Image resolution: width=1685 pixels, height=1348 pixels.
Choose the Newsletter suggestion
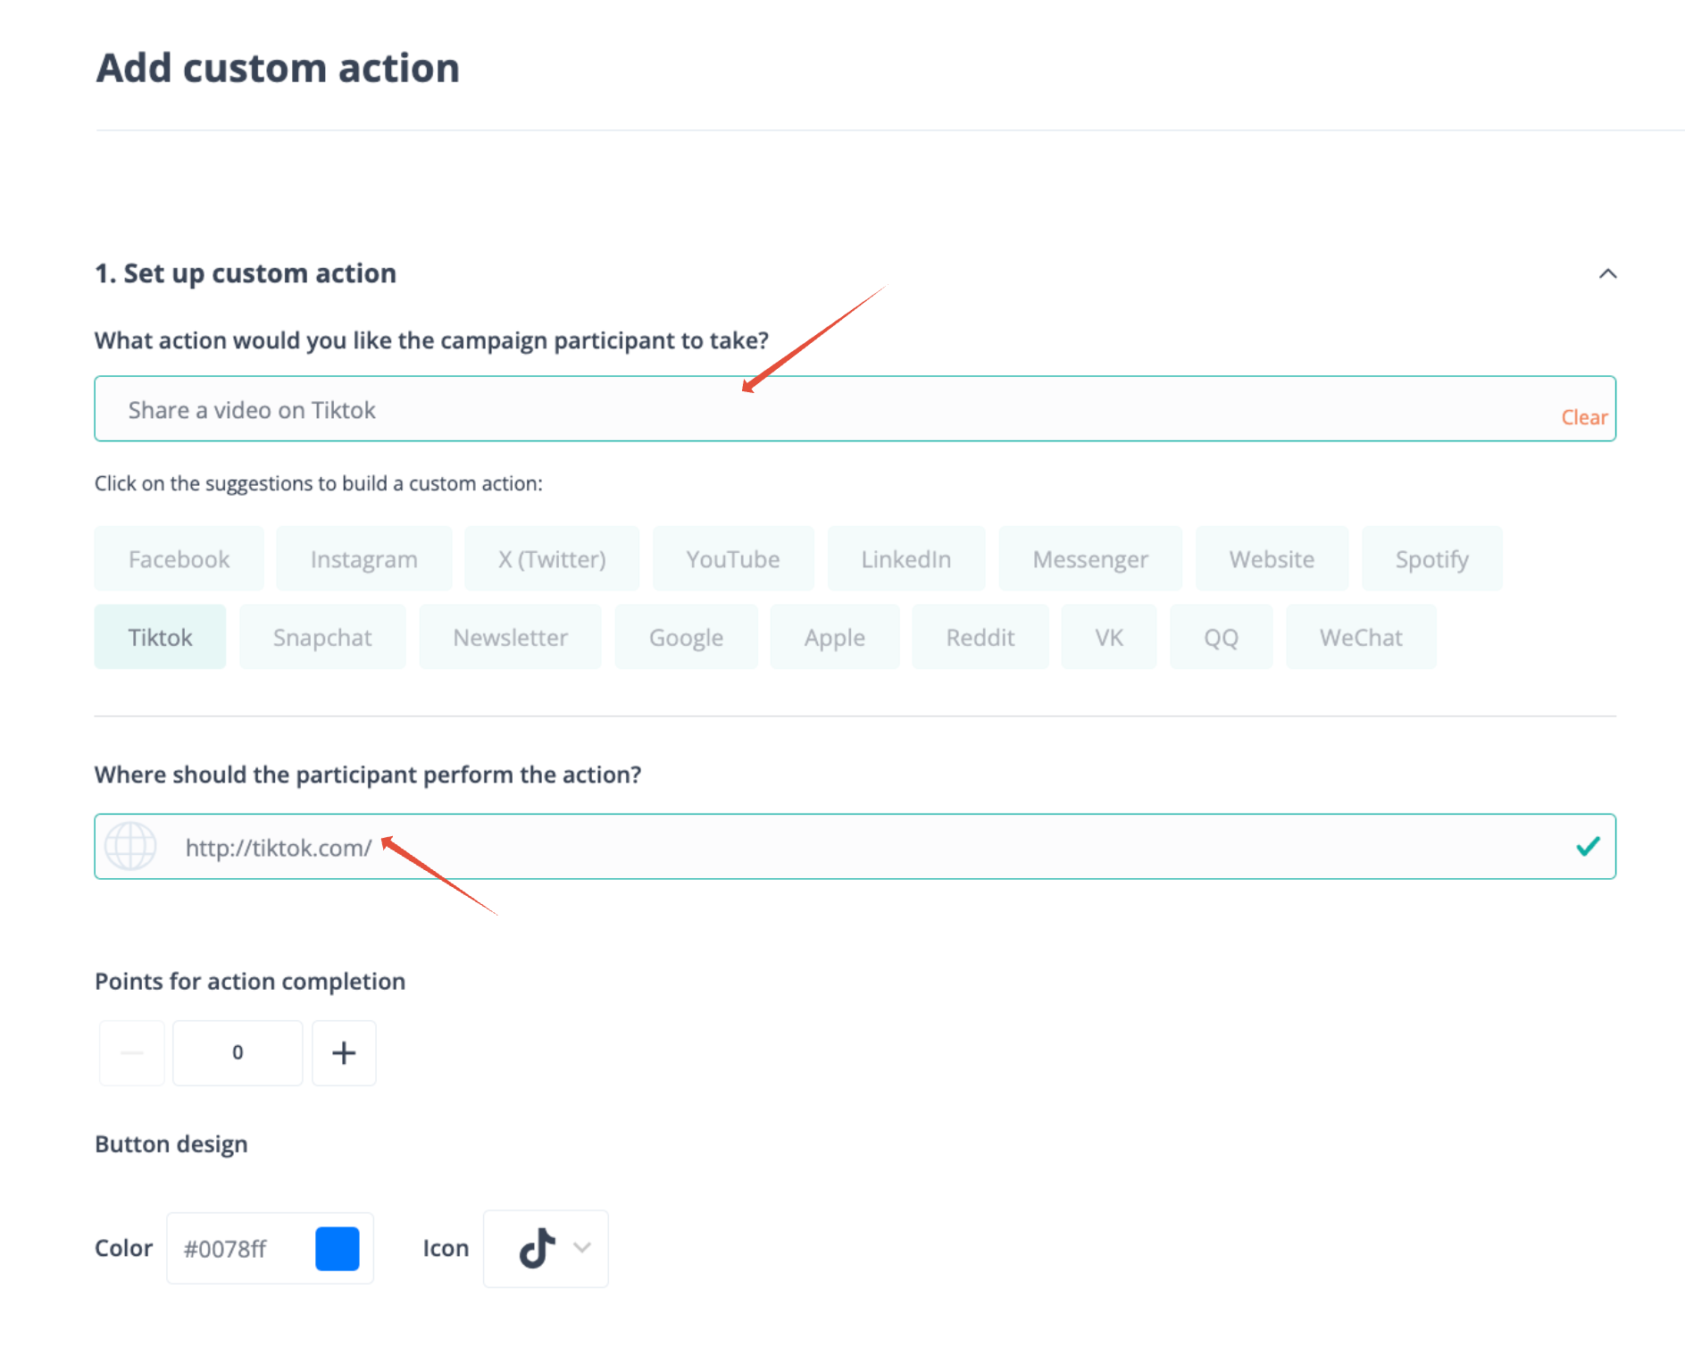pos(510,637)
